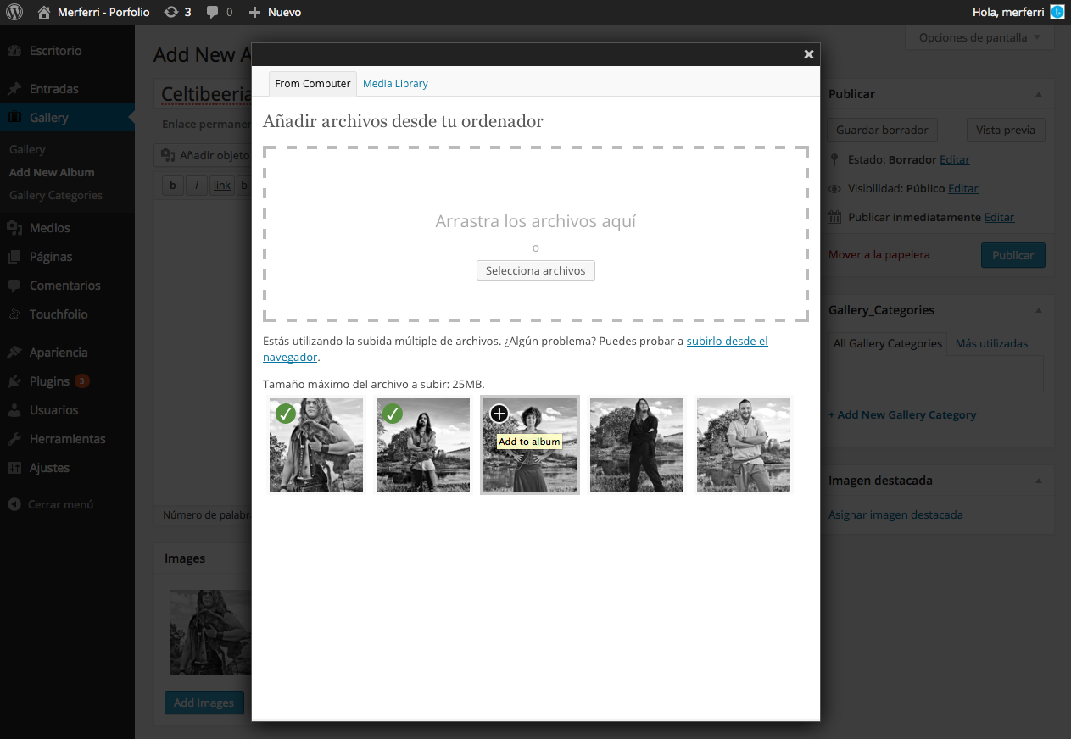Expand the Opciones de pantalla dropdown
Image resolution: width=1071 pixels, height=739 pixels.
[x=979, y=37]
